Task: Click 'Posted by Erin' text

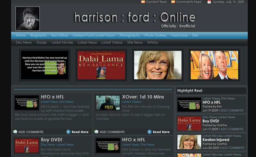Action: click(212, 106)
